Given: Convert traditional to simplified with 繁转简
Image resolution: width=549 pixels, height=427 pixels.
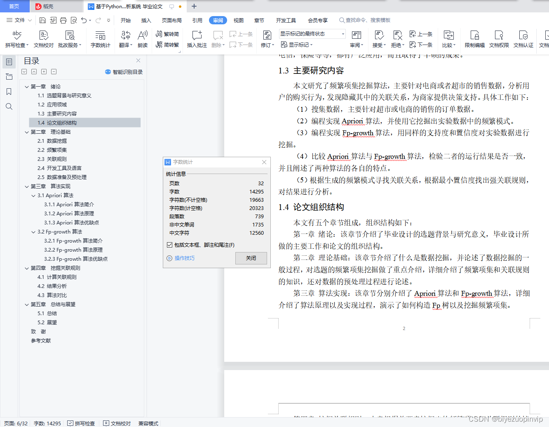Looking at the screenshot, I should pyautogui.click(x=167, y=34).
